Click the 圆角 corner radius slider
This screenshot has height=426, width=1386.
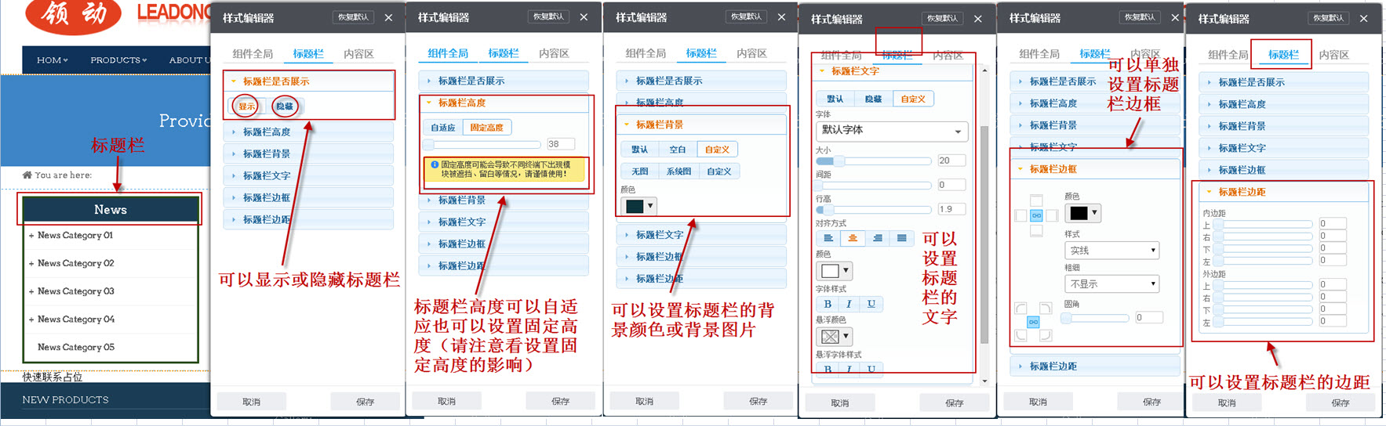pos(1094,318)
